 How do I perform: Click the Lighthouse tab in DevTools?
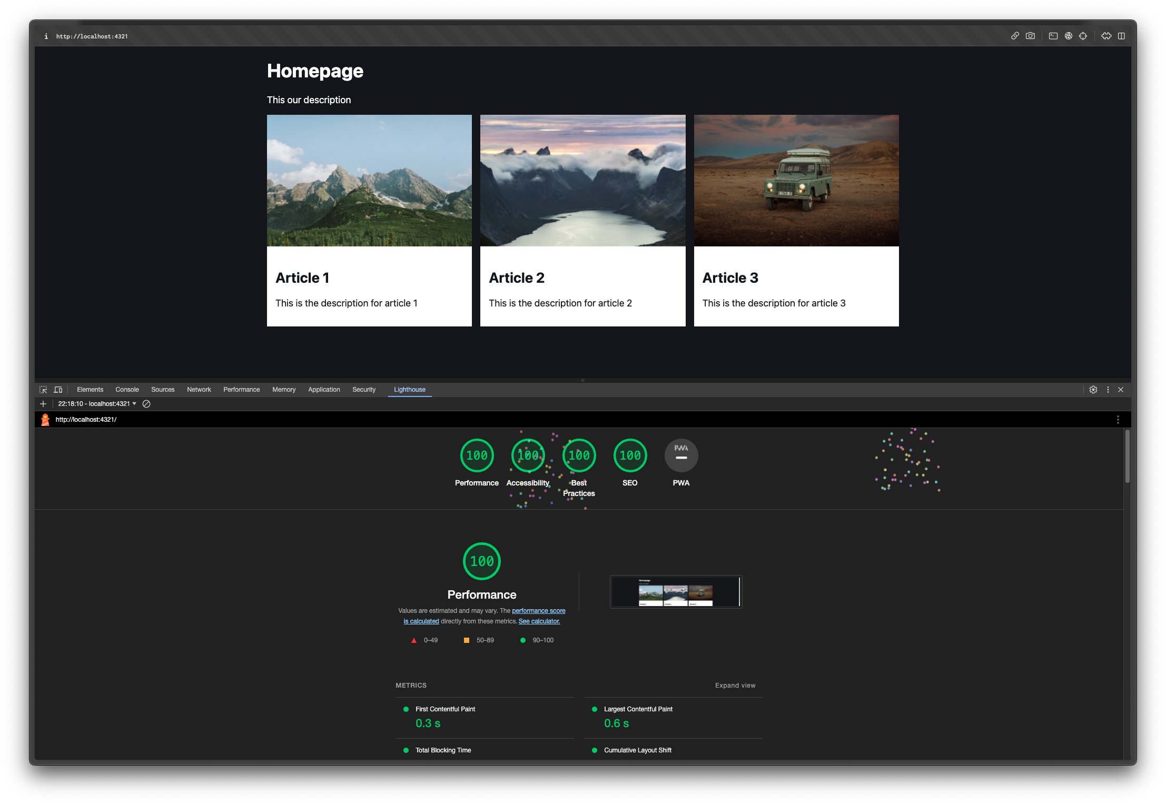point(409,390)
